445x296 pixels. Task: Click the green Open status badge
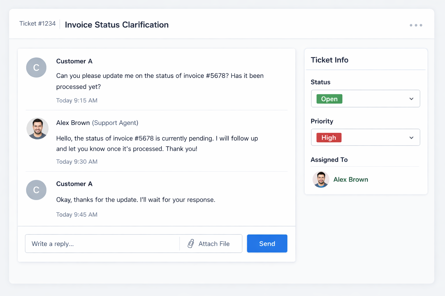[329, 99]
